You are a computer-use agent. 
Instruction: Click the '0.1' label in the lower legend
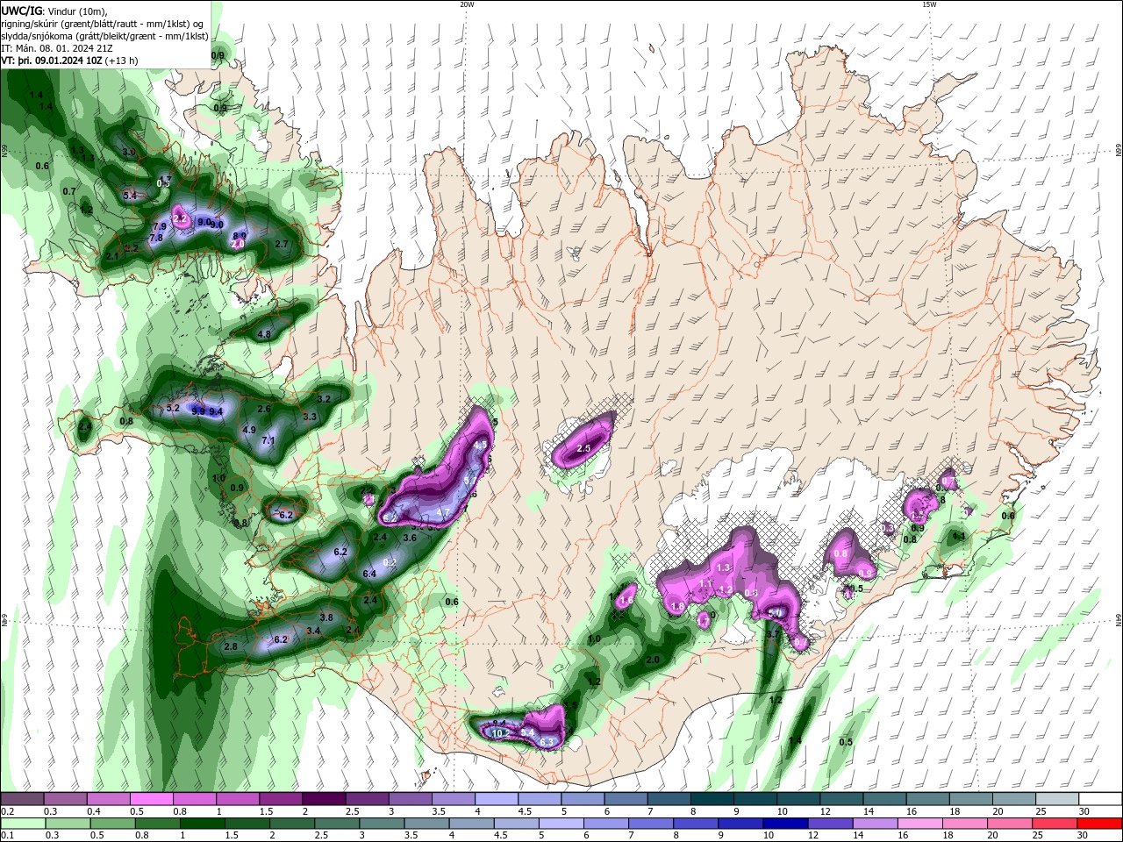[7, 836]
